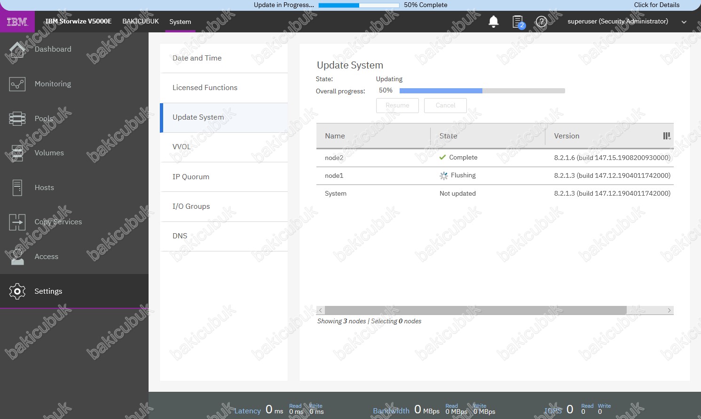The width and height of the screenshot is (701, 419).
Task: Click the Monitoring sidebar icon
Action: 17,84
